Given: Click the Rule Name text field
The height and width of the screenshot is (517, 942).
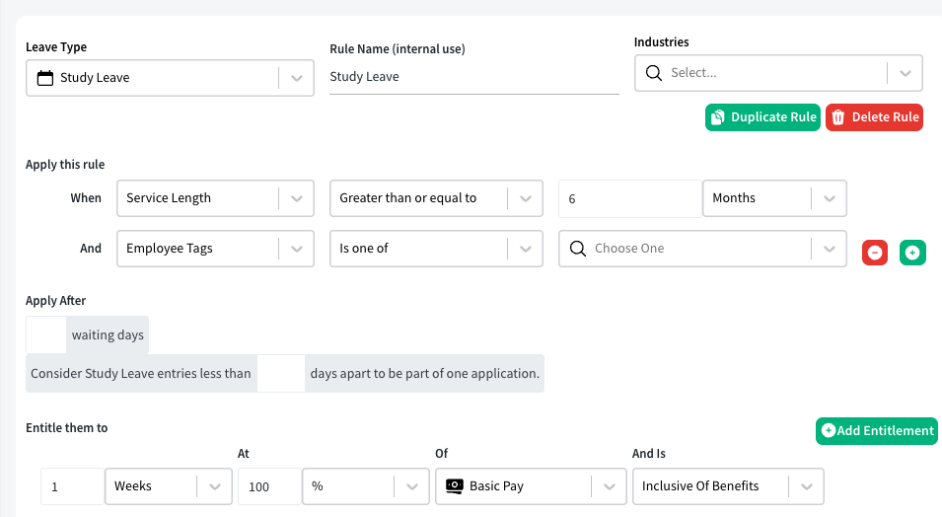Looking at the screenshot, I should (474, 77).
